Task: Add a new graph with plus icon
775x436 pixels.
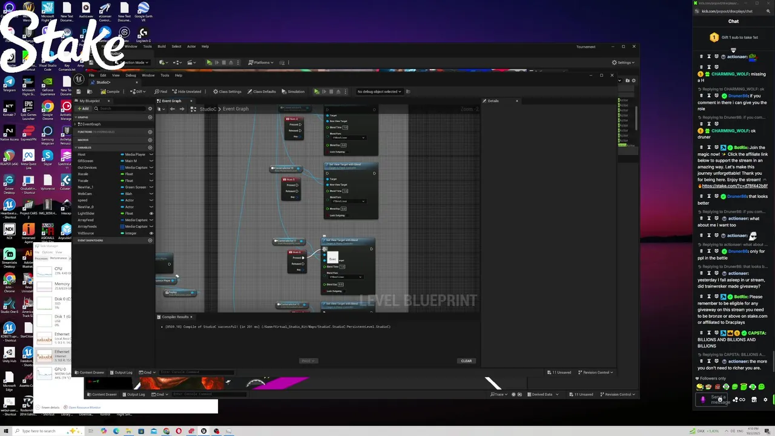Action: [x=150, y=117]
